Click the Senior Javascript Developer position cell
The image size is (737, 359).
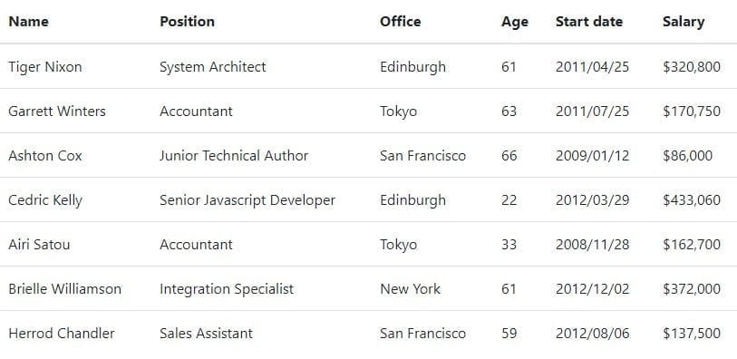pyautogui.click(x=247, y=200)
